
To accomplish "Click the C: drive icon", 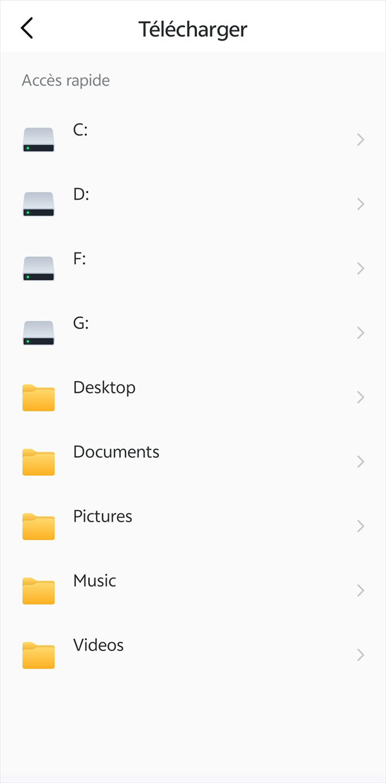I will pyautogui.click(x=39, y=140).
